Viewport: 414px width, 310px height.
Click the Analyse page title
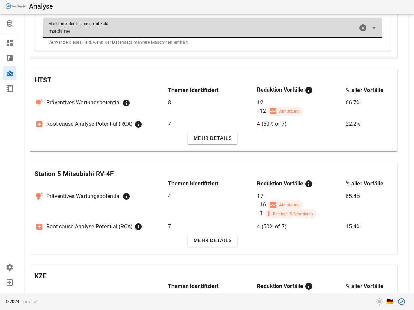pyautogui.click(x=41, y=6)
